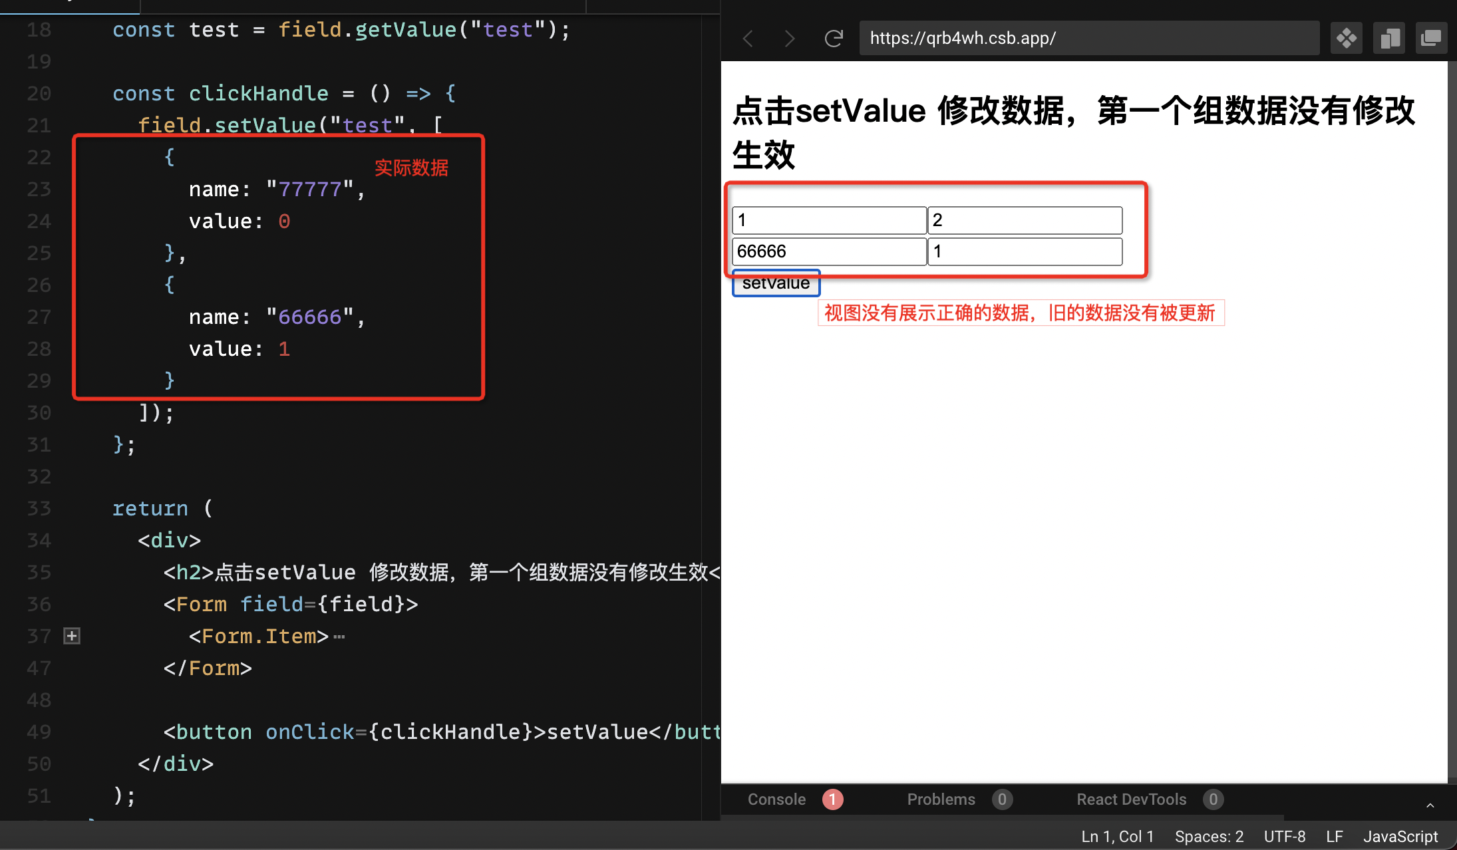Click the preview URL address field

click(1089, 38)
